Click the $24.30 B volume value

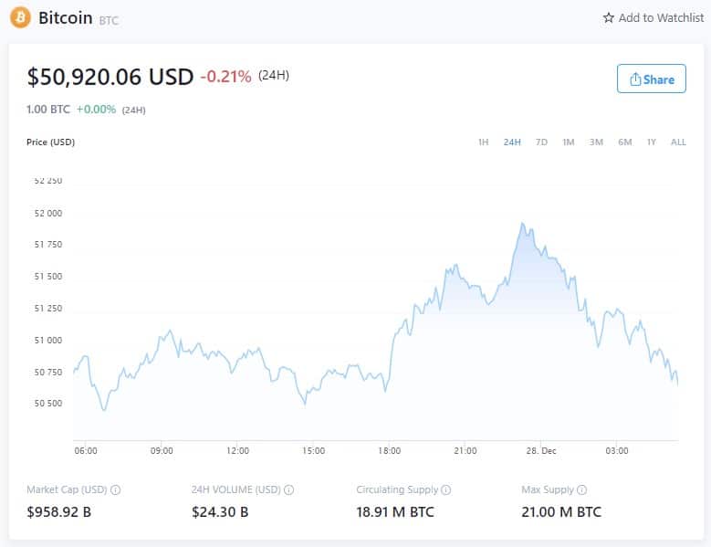coord(220,512)
